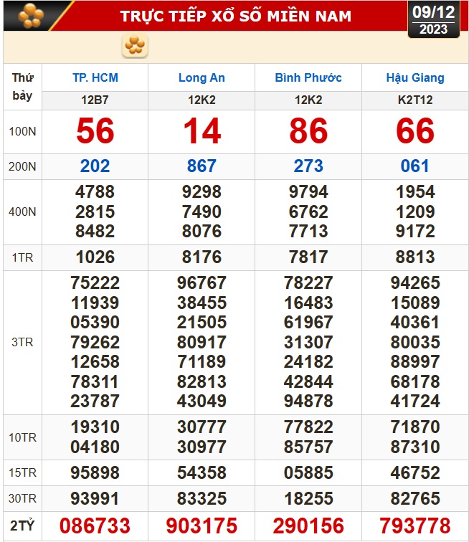Click the 100N prize label
The width and height of the screenshot is (469, 542).
coord(22,131)
